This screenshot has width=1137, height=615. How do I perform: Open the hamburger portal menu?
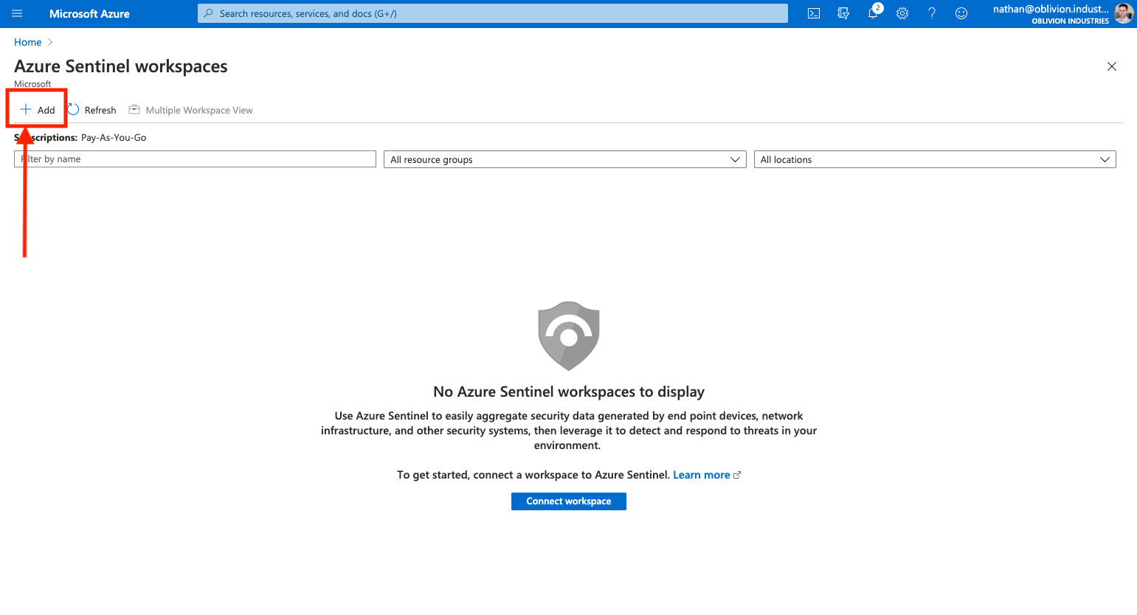[x=17, y=13]
